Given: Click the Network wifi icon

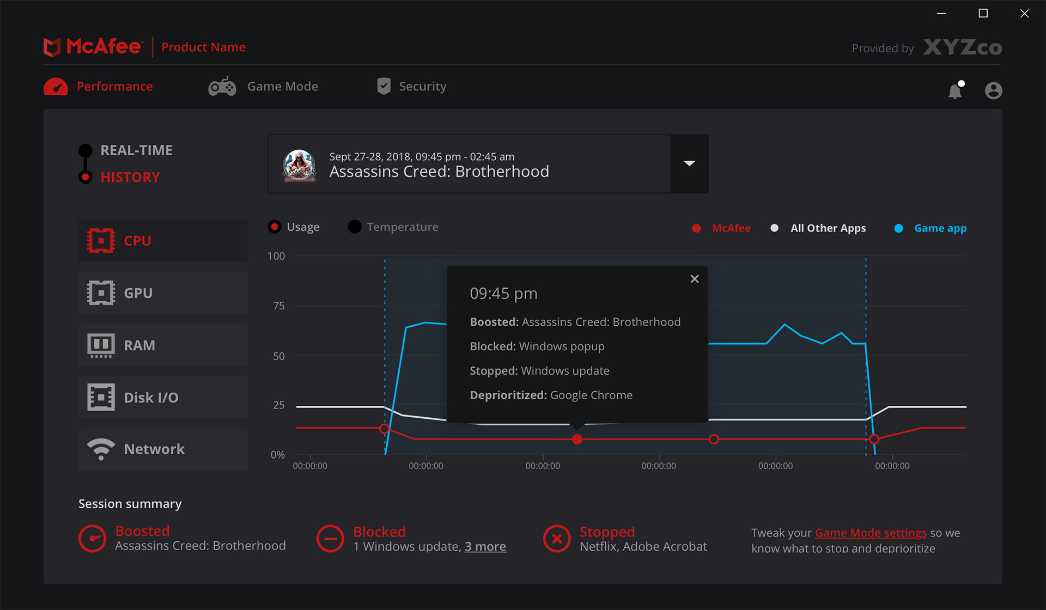Looking at the screenshot, I should pos(101,449).
